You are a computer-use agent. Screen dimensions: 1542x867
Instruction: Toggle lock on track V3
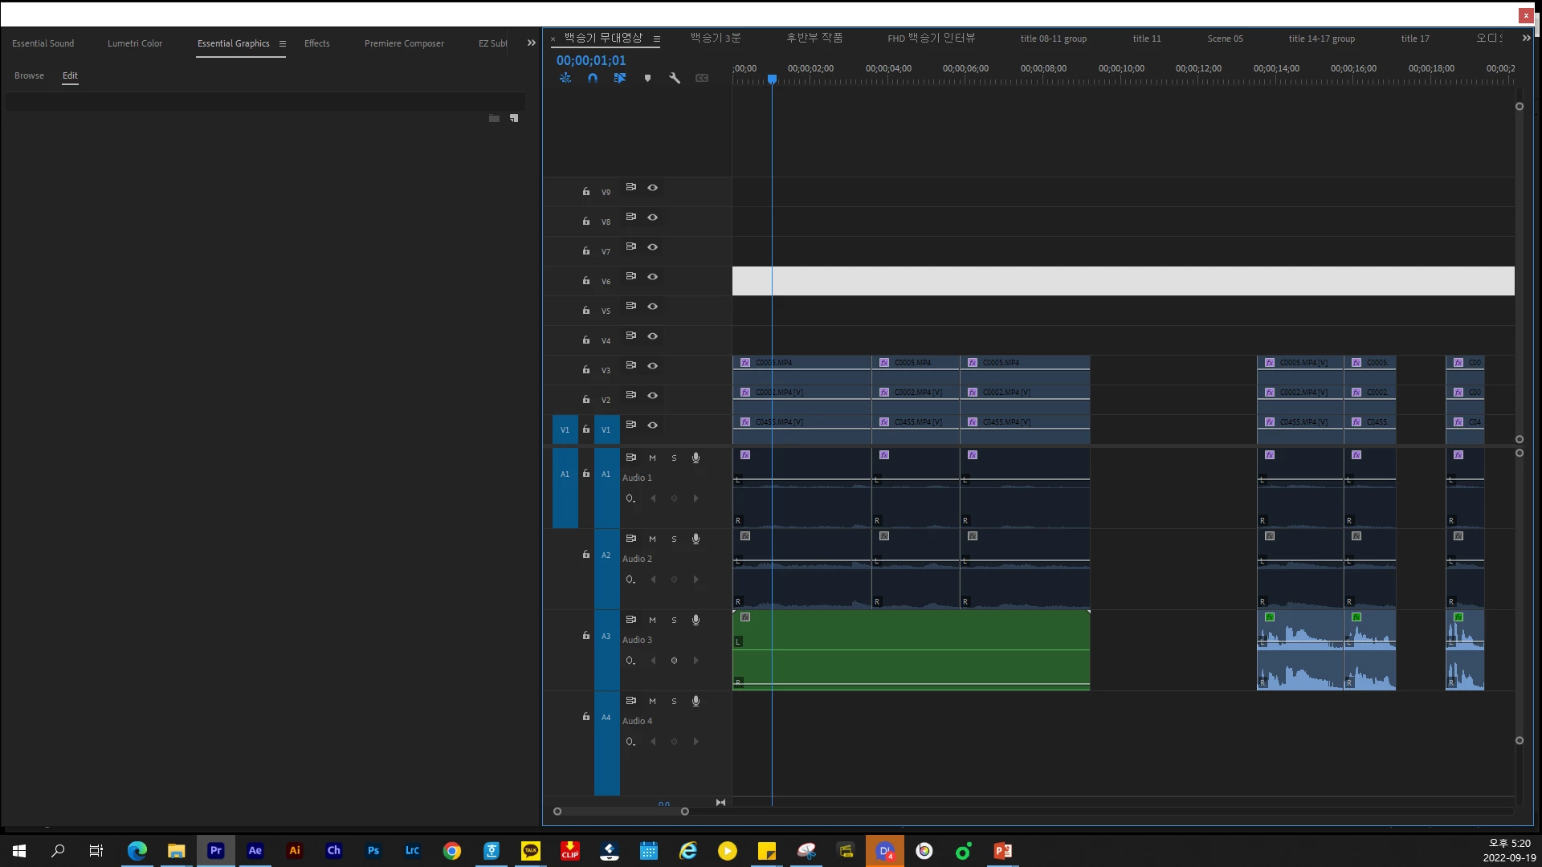coord(585,369)
